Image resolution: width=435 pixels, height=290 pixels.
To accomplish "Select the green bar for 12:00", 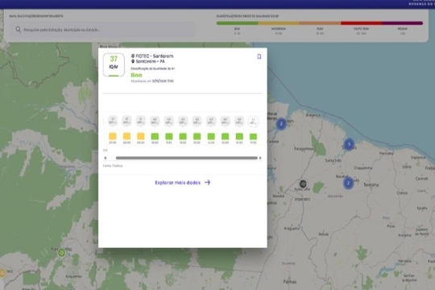I will [183, 136].
